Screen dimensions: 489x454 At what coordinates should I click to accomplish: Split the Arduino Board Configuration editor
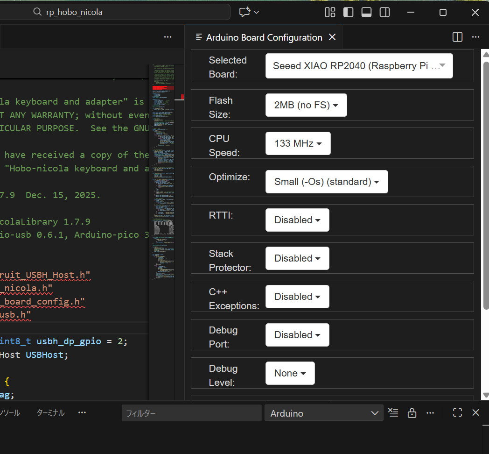457,37
